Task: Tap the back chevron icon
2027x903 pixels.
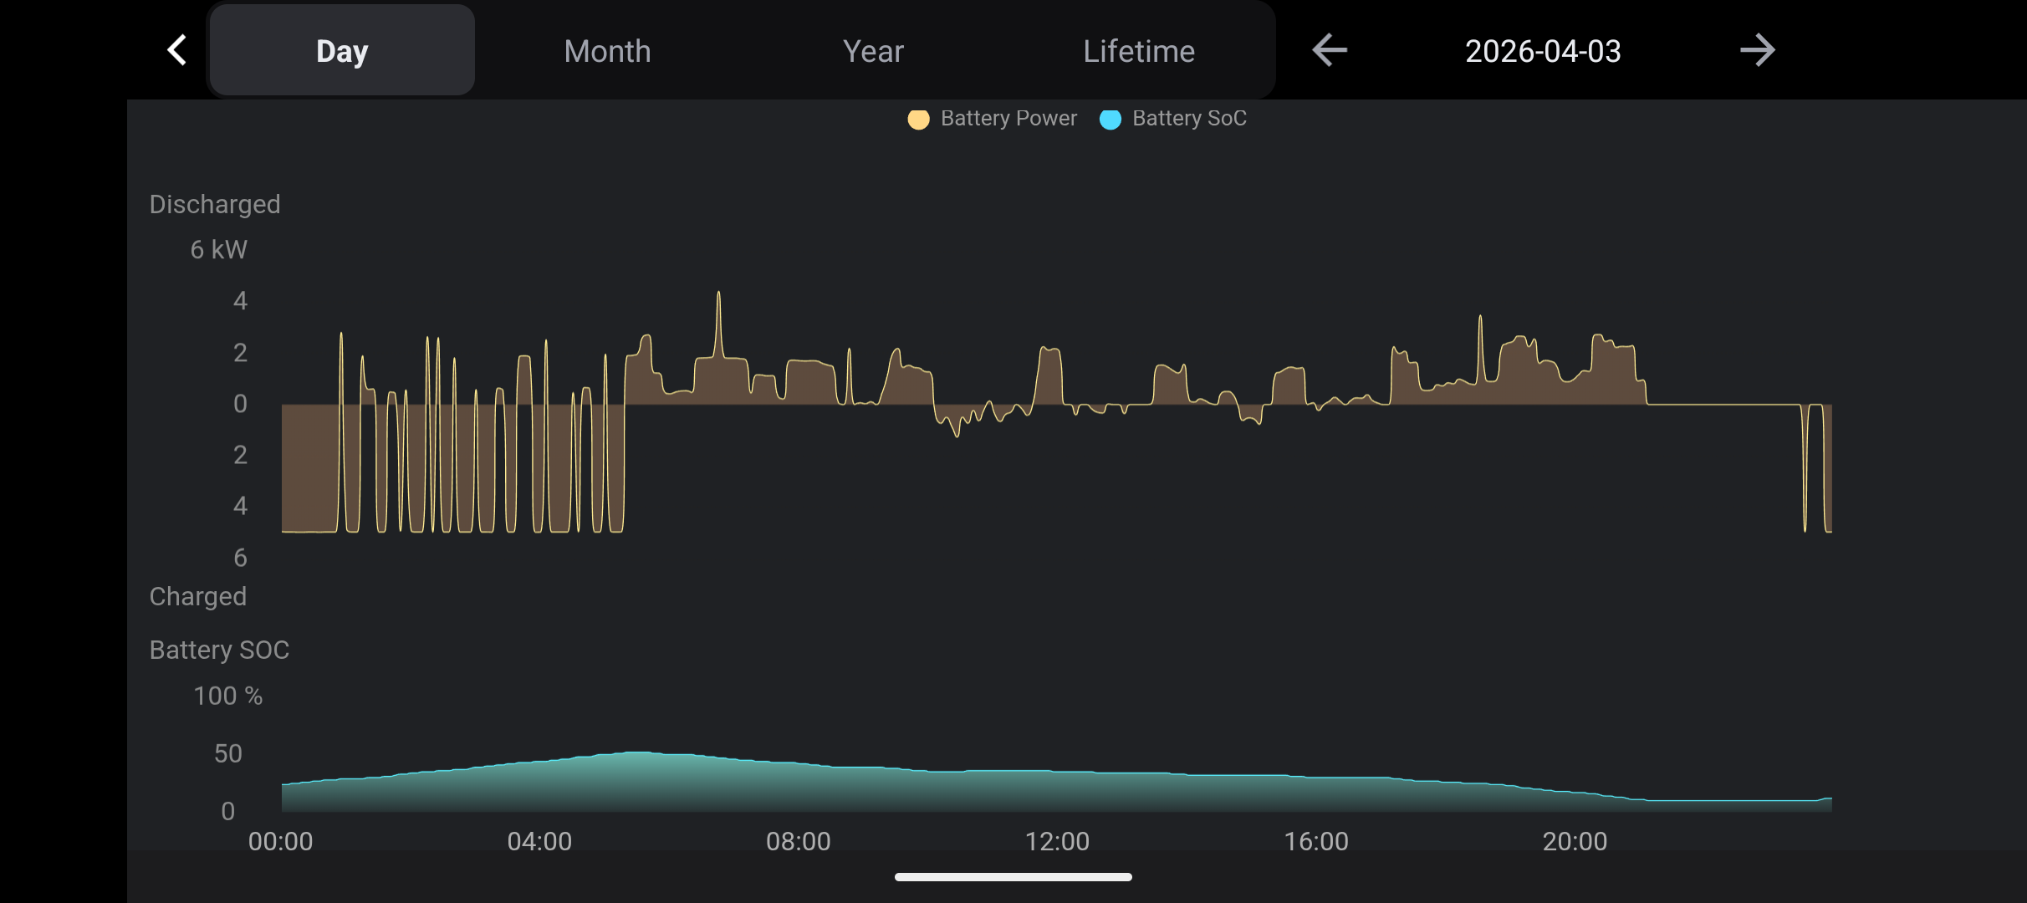Action: [176, 50]
